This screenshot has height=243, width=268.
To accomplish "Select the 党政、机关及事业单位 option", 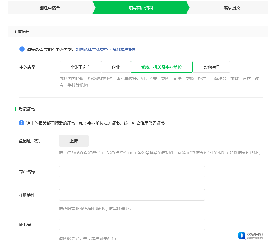I will [x=161, y=67].
